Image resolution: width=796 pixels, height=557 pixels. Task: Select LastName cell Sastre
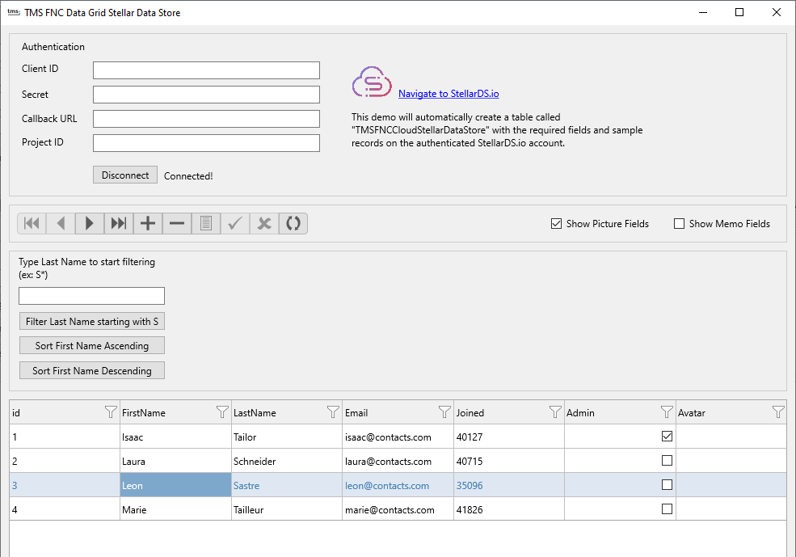287,485
